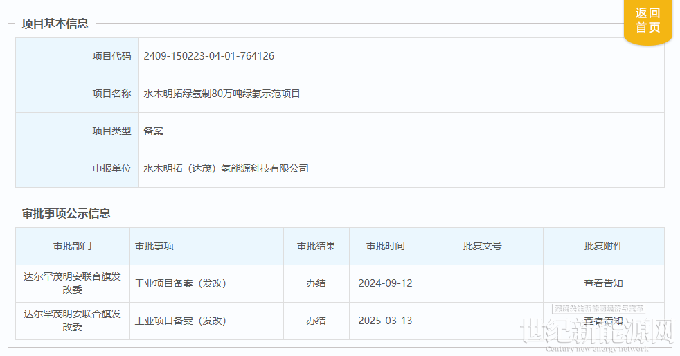
Task: Click the 项目基本信息 section heading
Action: click(55, 24)
